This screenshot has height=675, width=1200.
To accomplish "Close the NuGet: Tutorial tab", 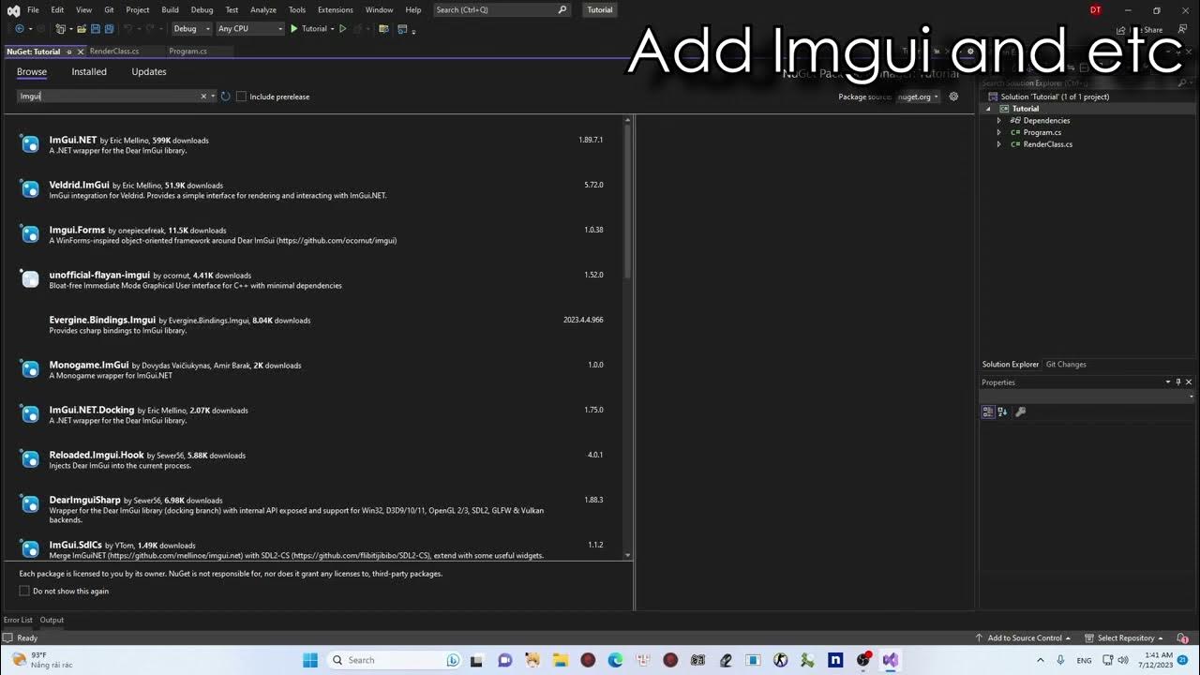I will (81, 52).
